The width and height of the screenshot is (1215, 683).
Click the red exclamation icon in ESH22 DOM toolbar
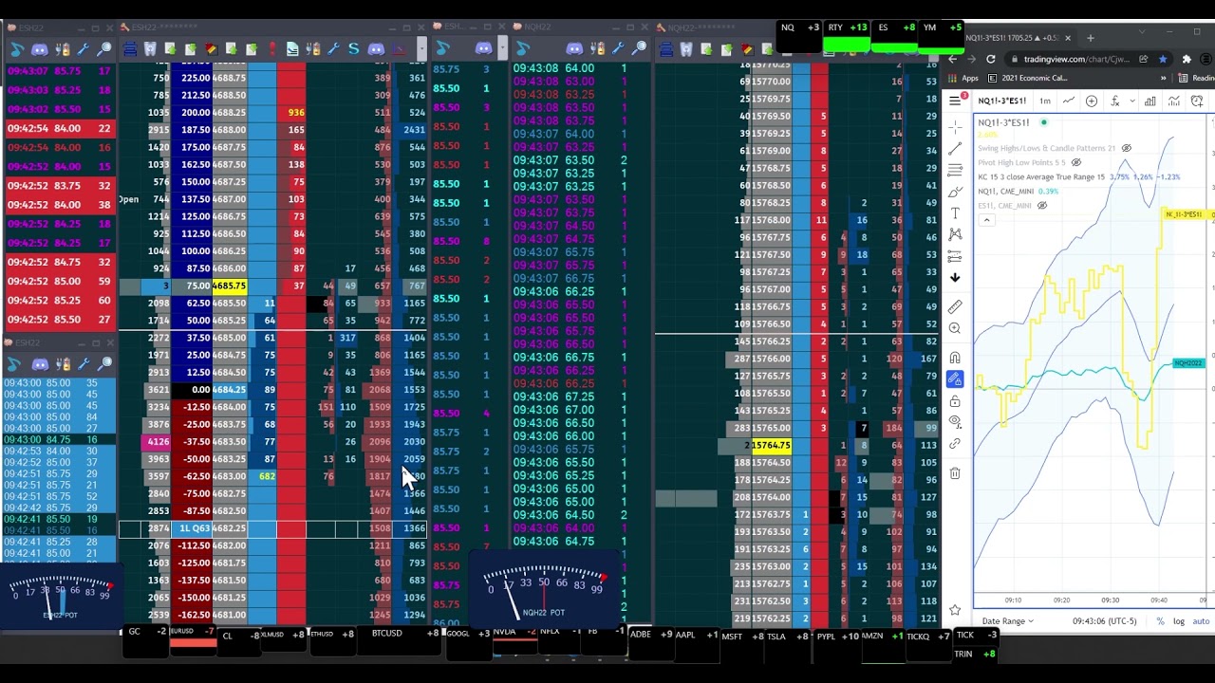click(272, 49)
